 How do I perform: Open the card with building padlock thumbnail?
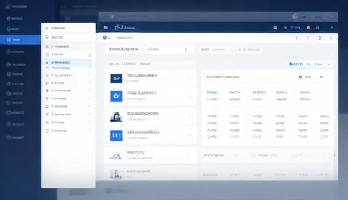(151, 116)
